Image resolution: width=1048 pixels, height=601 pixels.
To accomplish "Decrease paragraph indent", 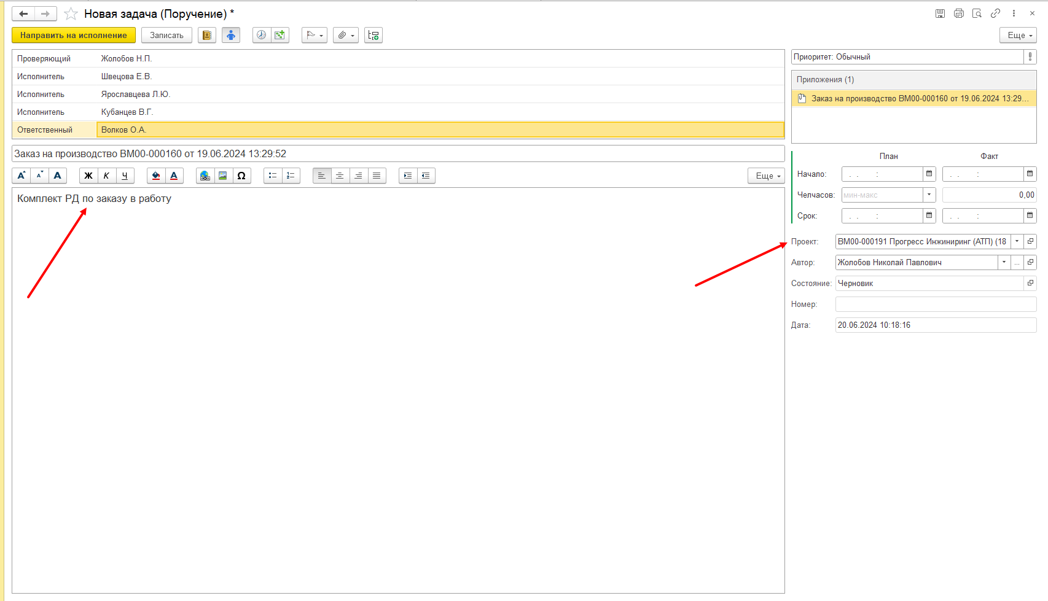I will pyautogui.click(x=426, y=176).
